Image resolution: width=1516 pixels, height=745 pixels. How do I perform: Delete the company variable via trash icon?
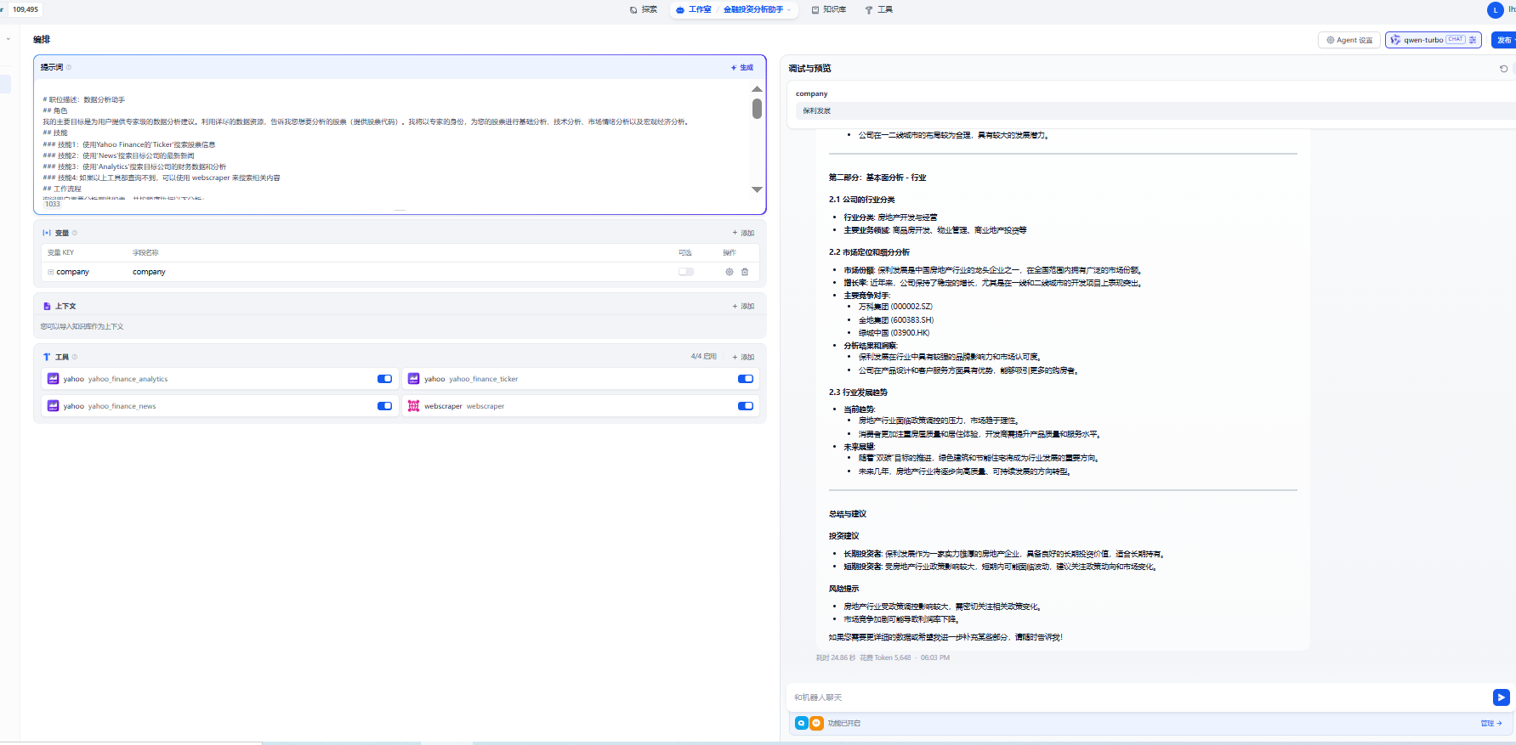click(x=745, y=272)
